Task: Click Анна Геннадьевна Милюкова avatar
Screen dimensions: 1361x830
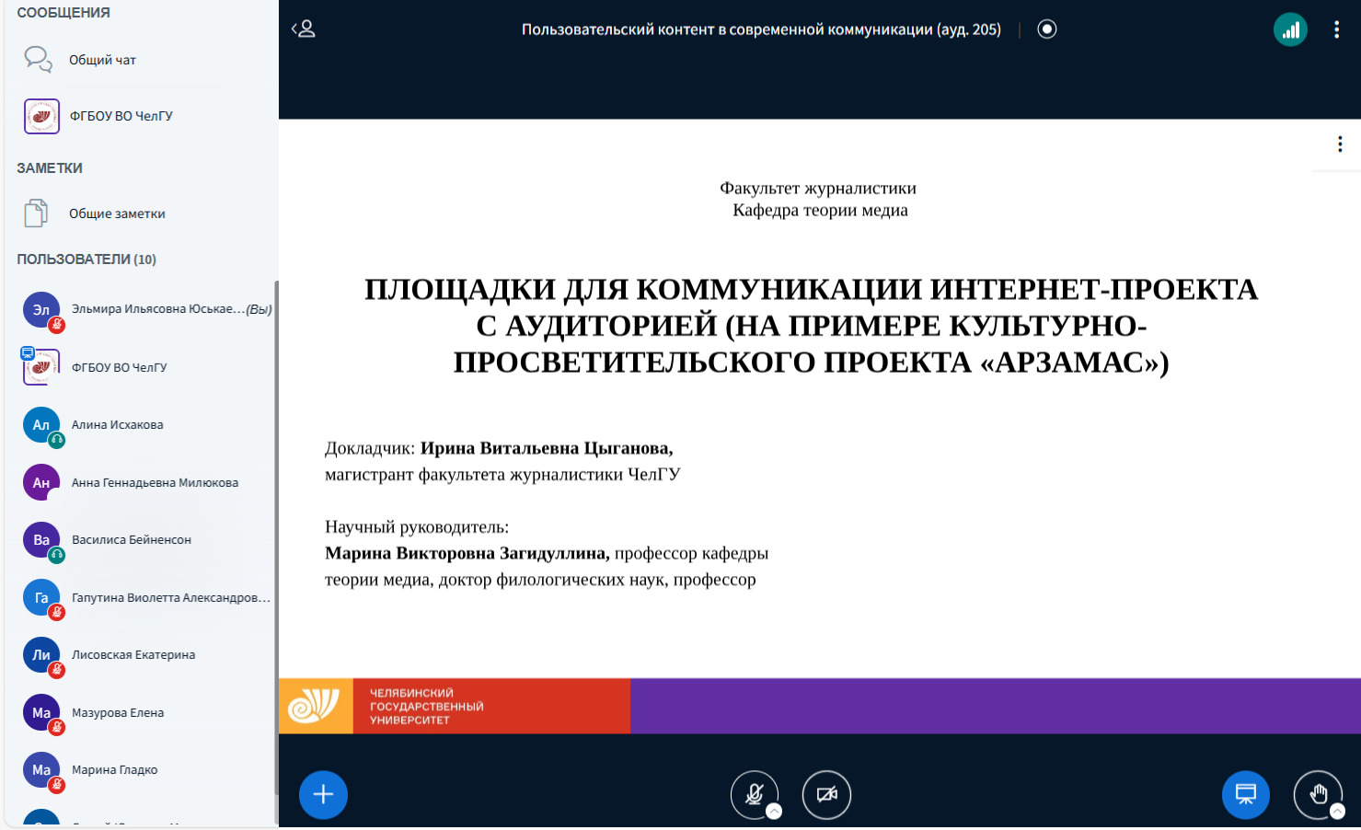Action: pyautogui.click(x=41, y=482)
